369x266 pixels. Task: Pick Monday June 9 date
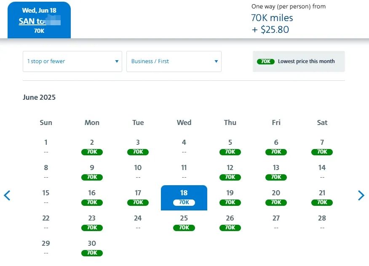tap(92, 172)
